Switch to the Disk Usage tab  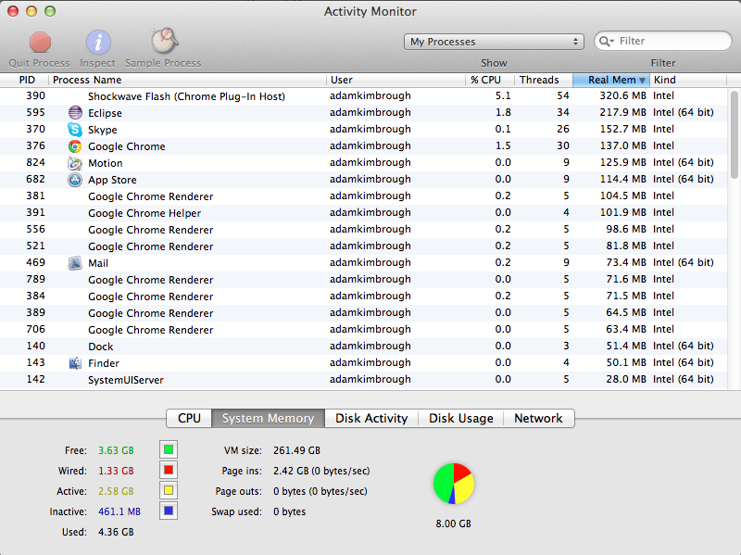tap(460, 419)
